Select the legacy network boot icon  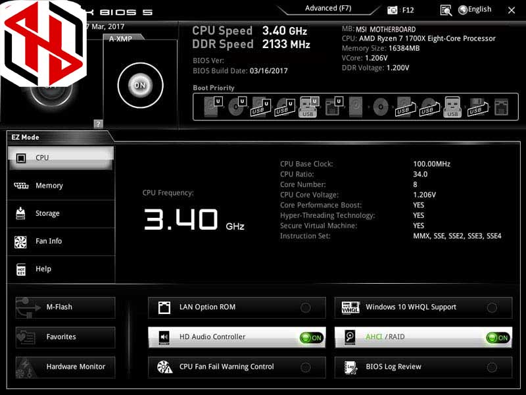click(502, 107)
